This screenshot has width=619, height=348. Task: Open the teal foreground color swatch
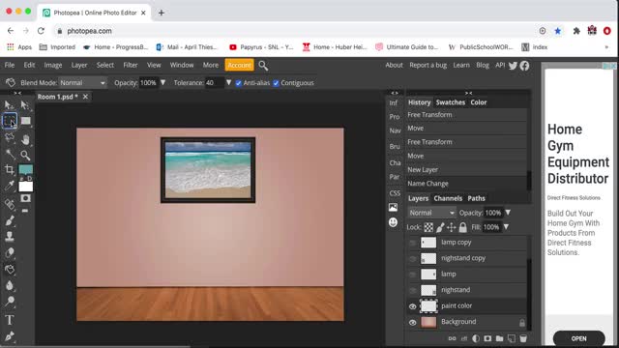(x=26, y=170)
